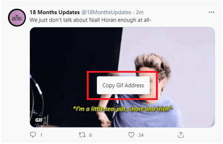Open the tweet via the 2m timestamp
The width and height of the screenshot is (223, 144).
click(140, 12)
